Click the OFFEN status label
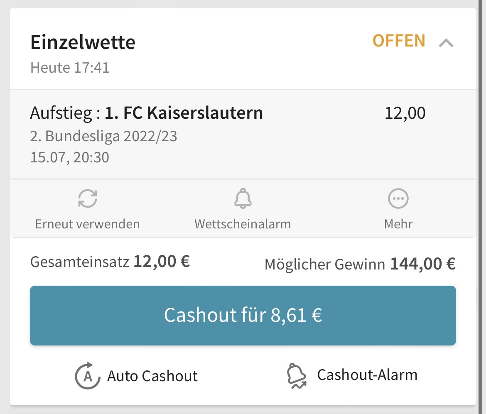486x414 pixels. tap(399, 41)
